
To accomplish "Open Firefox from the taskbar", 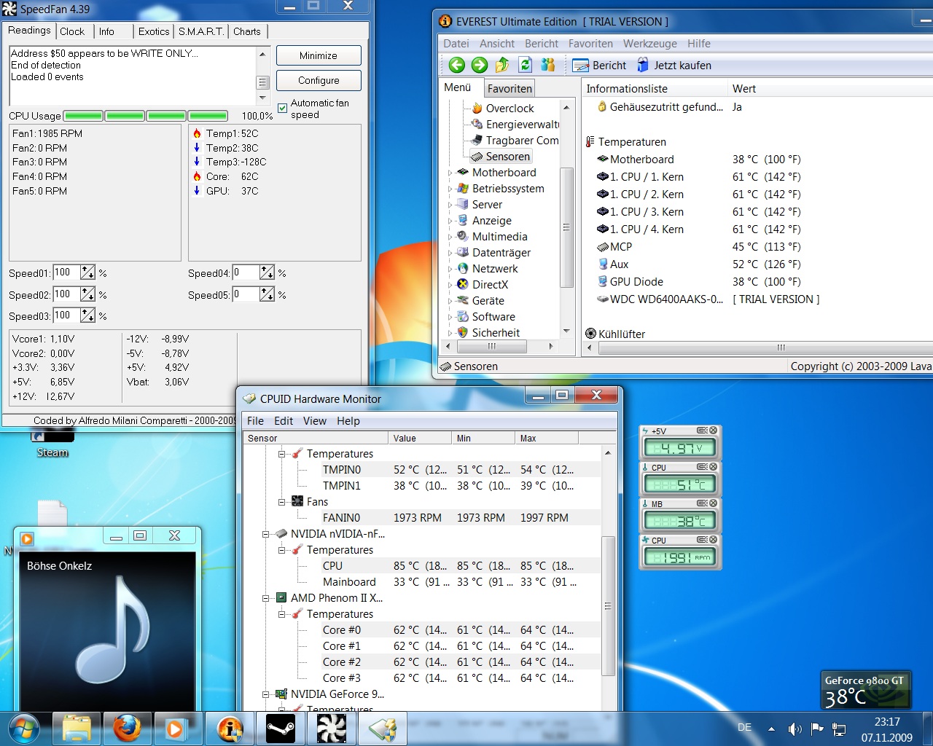I will pos(127,728).
